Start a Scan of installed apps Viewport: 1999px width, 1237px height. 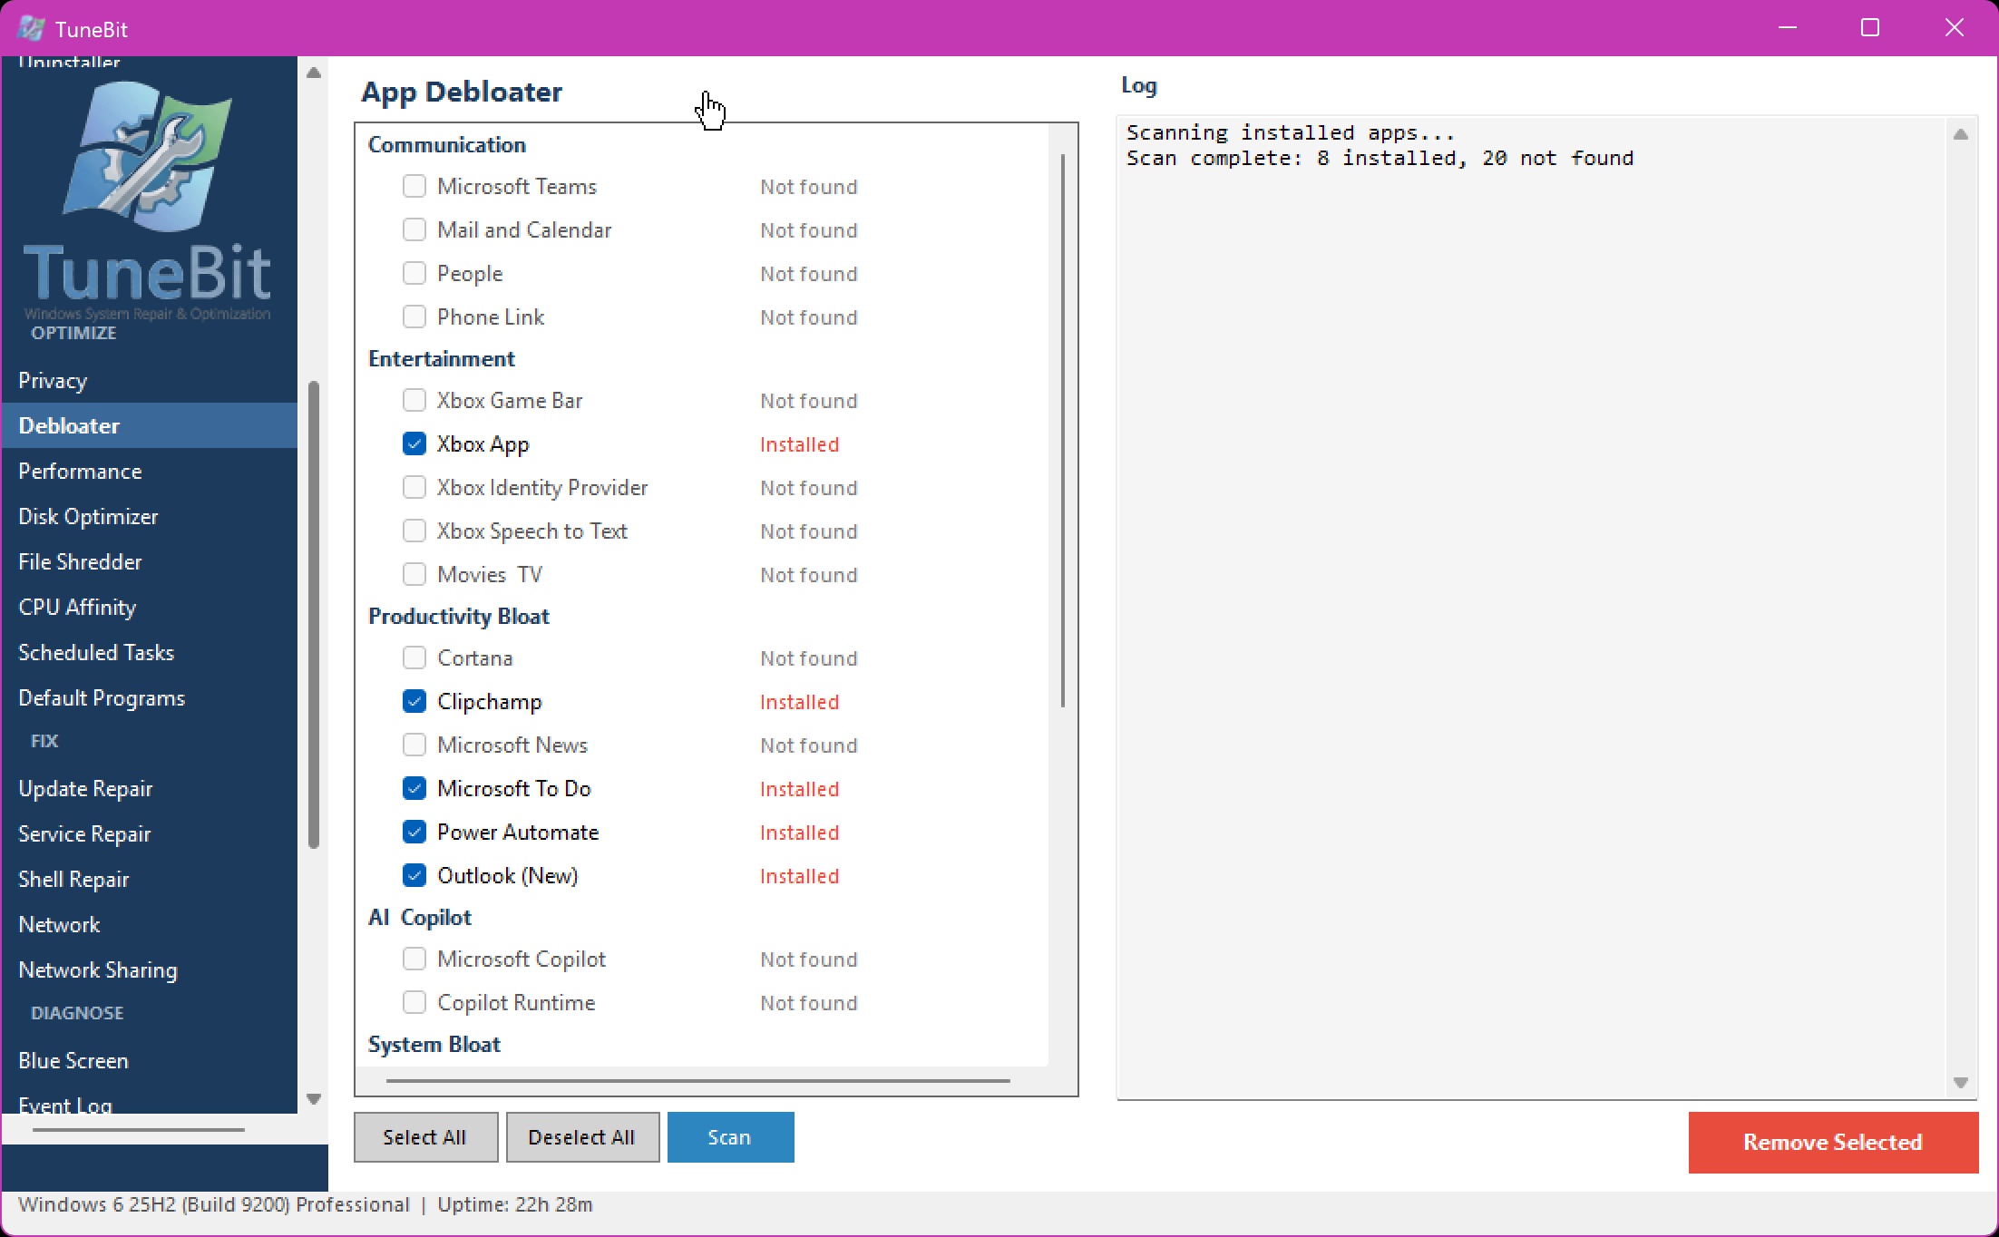730,1137
